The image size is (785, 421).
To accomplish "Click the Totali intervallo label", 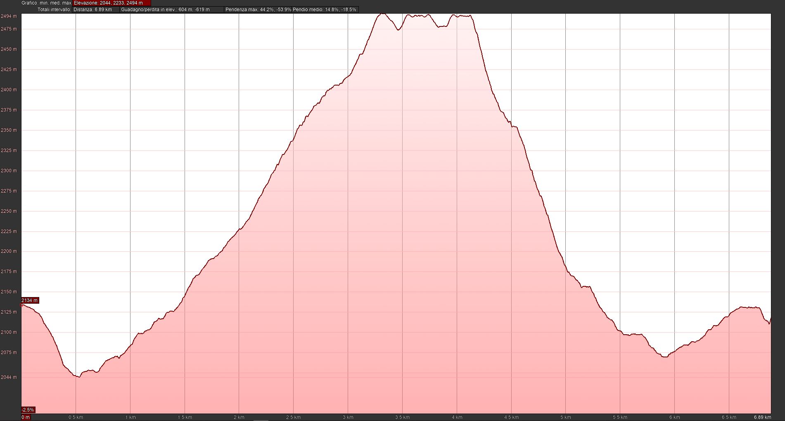I will coord(54,10).
